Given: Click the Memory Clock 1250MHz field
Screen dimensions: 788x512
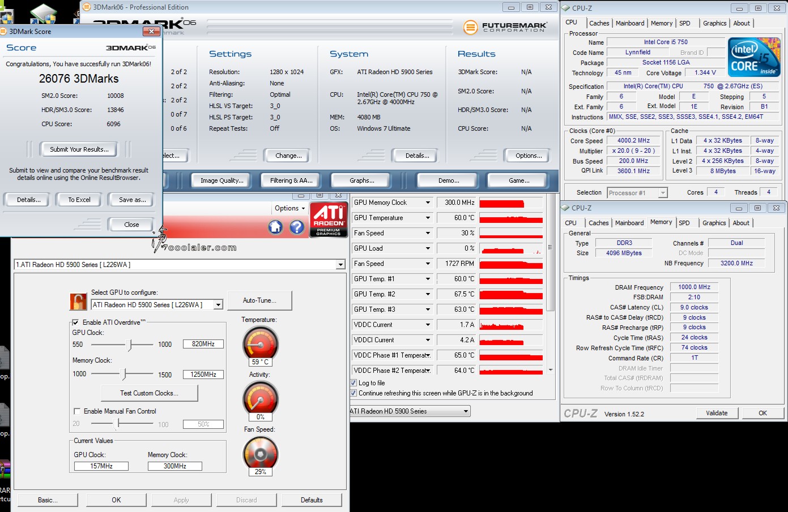Looking at the screenshot, I should click(x=203, y=375).
